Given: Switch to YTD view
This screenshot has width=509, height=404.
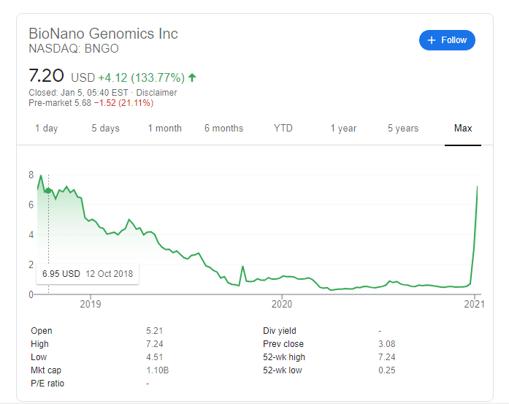Looking at the screenshot, I should [x=283, y=128].
